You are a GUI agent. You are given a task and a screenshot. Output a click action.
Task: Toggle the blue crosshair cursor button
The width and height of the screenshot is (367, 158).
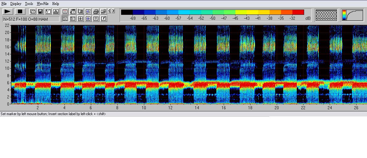tap(88, 19)
